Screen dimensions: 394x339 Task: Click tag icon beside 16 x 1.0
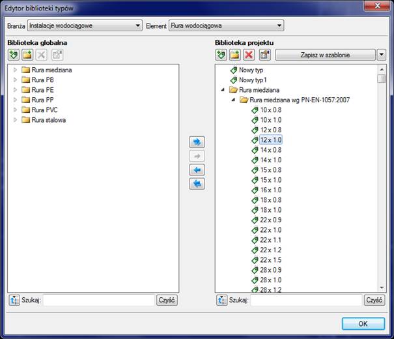point(255,190)
